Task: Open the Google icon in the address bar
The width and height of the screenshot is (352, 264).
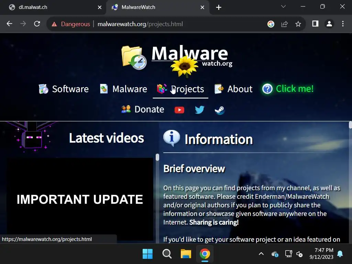Action: coord(271,24)
